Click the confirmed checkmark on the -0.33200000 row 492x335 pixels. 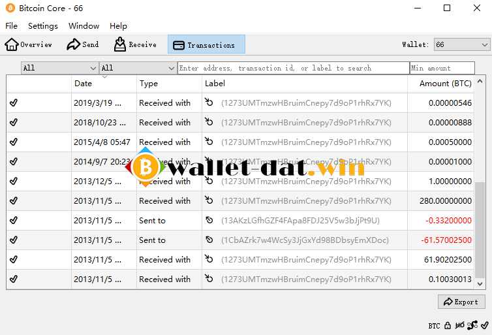(14, 221)
